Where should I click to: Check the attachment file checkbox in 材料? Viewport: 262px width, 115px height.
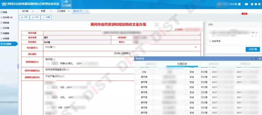click(x=210, y=33)
